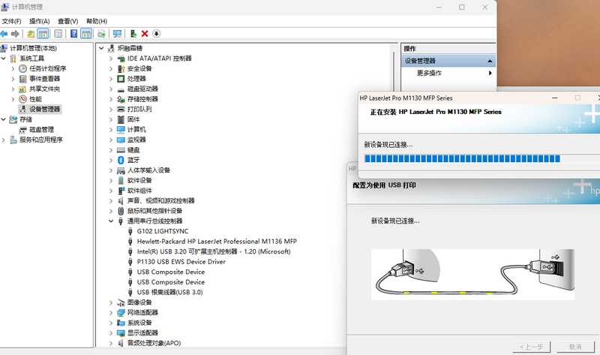This screenshot has height=355, width=600.
Task: Open the 查看(V) menu
Action: click(x=67, y=21)
